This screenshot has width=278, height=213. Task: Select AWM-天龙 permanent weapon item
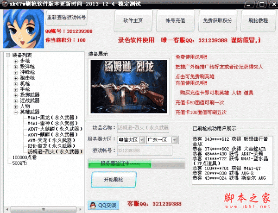coord(51,140)
